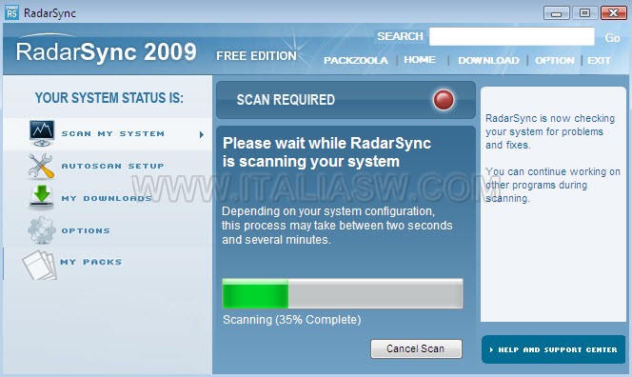Click the 'Your System Status Is:' heading

(x=109, y=97)
